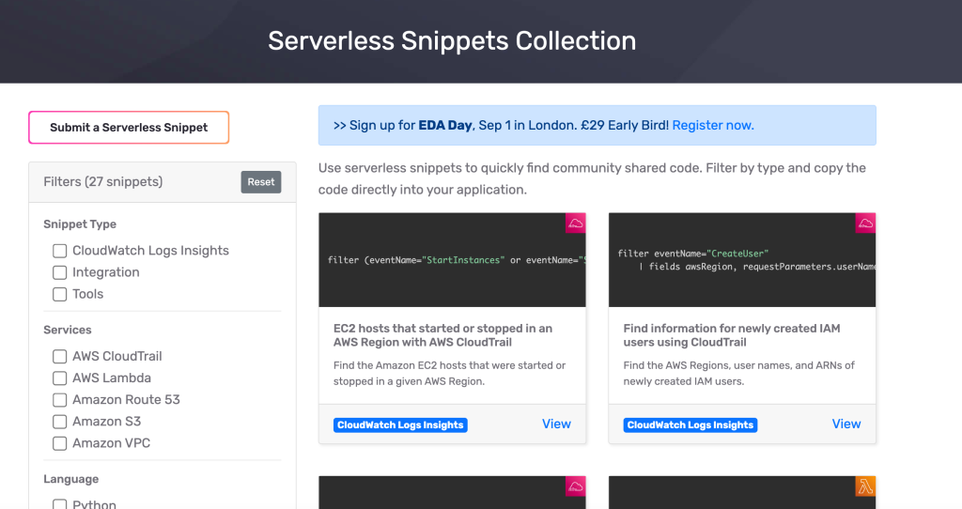Click the CloudWatch icon on the IAM users card

click(x=865, y=224)
